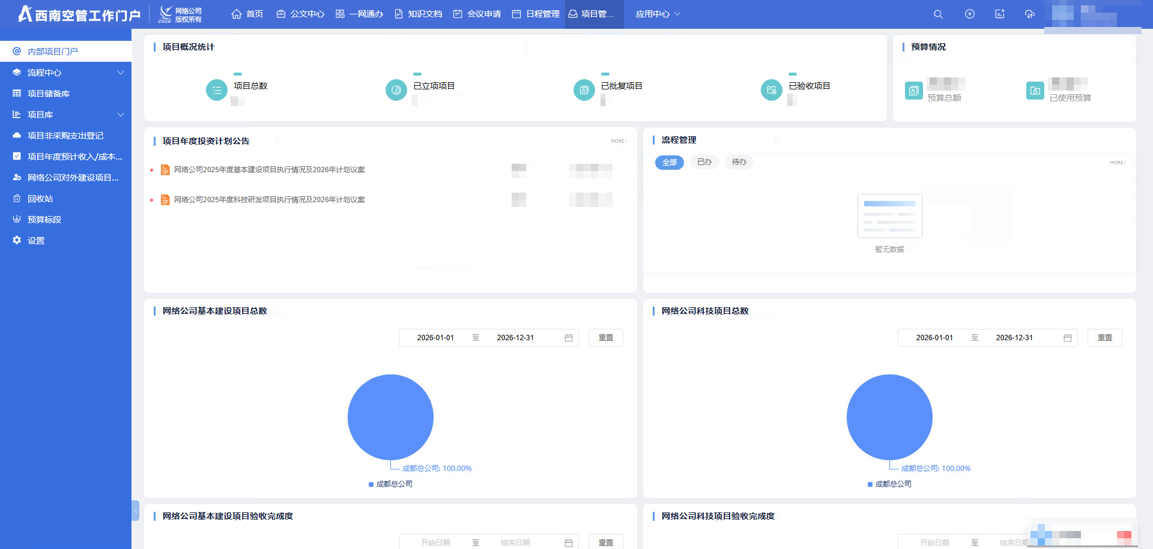The height and width of the screenshot is (549, 1153).
Task: Open 知识文档 in the top navigation
Action: pos(418,14)
